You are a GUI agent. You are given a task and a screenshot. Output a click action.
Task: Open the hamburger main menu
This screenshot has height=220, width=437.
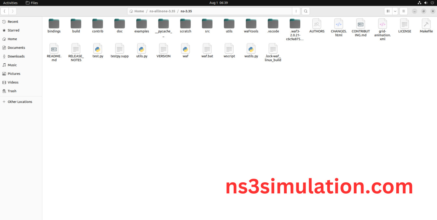click(403, 11)
